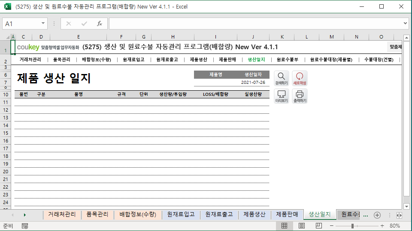412x231 pixels.
Task: Open 원료수불부 menu link in sheet
Action: [288, 60]
